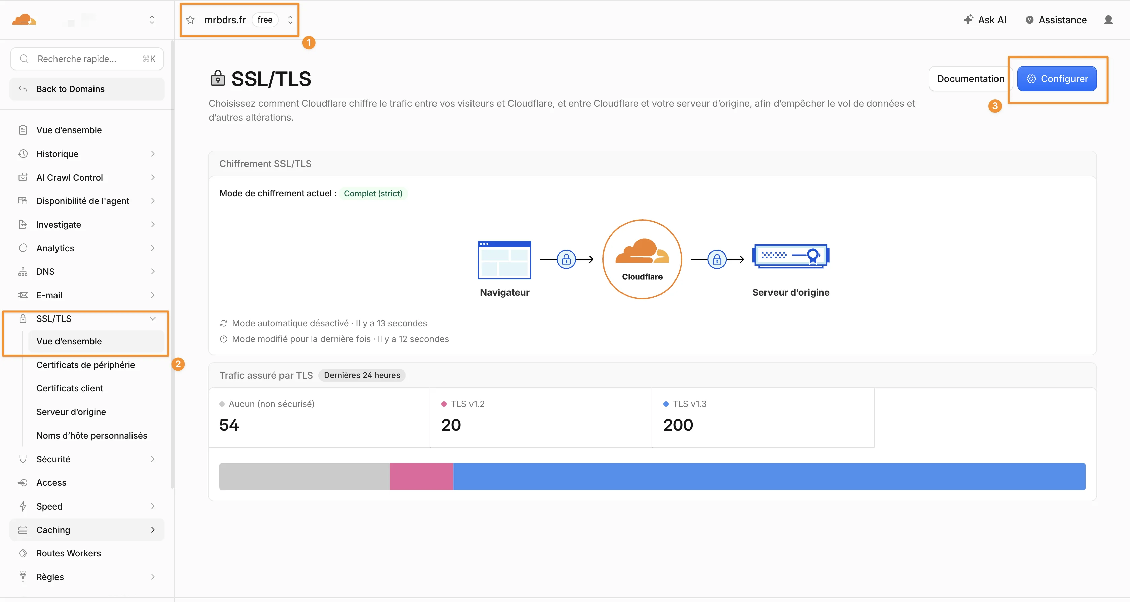Expand the Investigate chevron
This screenshot has height=602, width=1130.
tap(153, 225)
